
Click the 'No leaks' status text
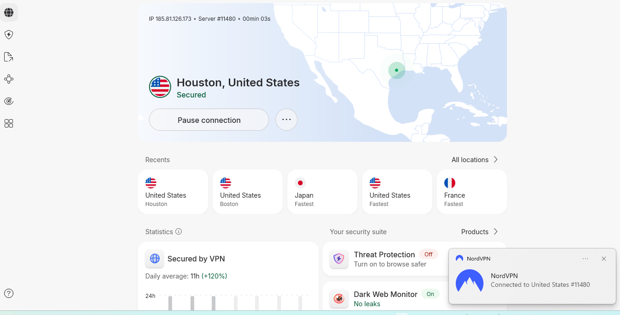click(367, 304)
